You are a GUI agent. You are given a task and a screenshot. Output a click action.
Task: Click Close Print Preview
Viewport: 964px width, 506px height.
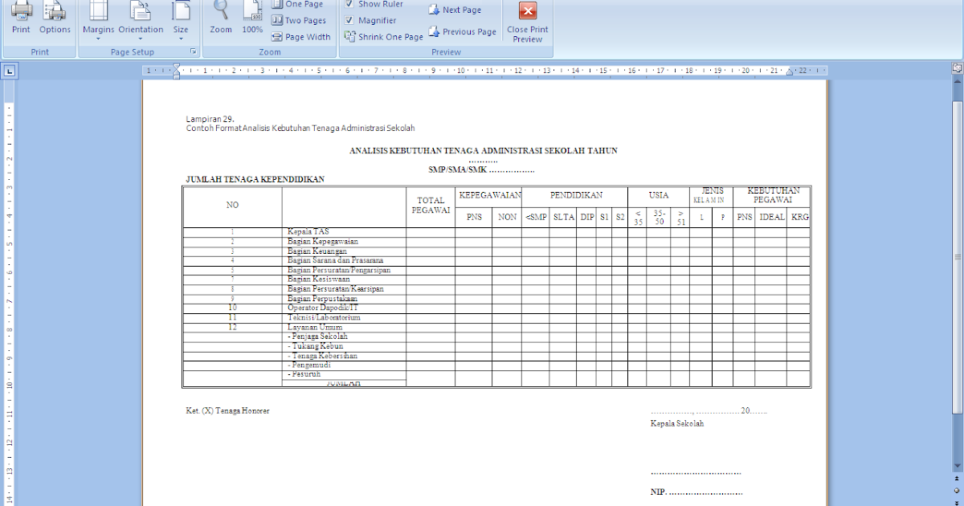click(527, 22)
